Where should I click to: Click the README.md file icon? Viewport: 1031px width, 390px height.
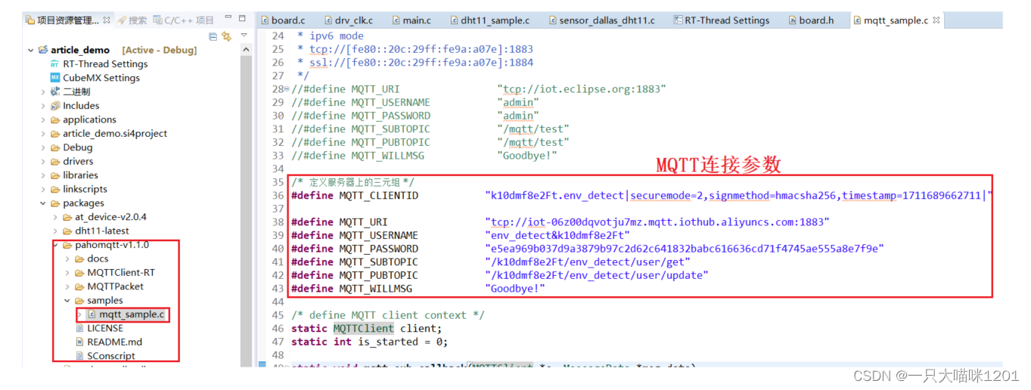click(x=81, y=342)
